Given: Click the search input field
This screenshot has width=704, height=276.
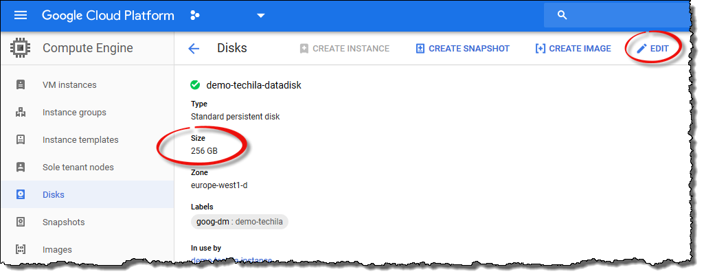Looking at the screenshot, I should pyautogui.click(x=625, y=15).
